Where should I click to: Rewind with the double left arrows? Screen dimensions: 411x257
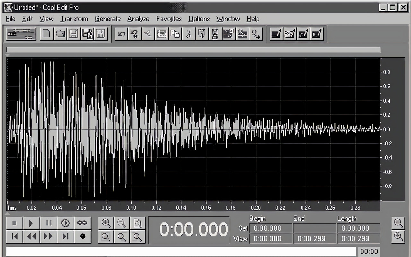click(31, 237)
